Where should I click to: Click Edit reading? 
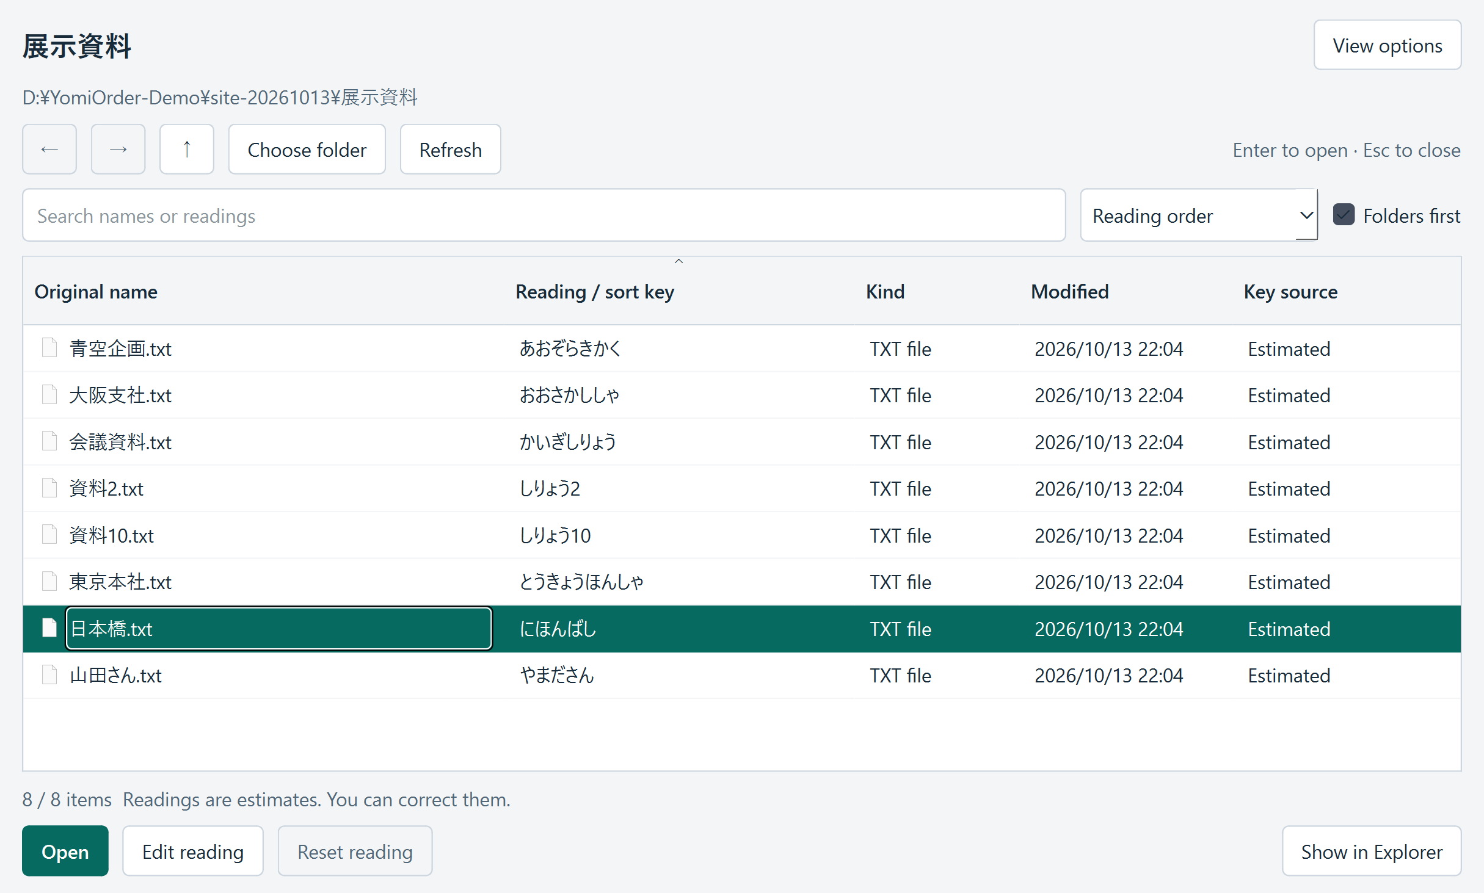coord(193,851)
